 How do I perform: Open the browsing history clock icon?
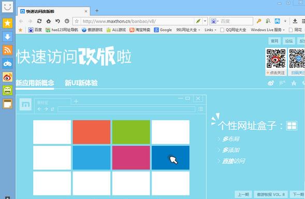coord(67,21)
